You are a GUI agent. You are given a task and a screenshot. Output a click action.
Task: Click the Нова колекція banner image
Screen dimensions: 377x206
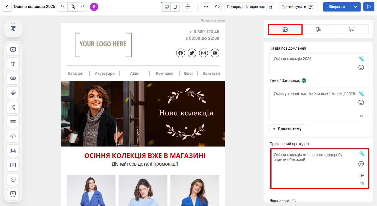(143, 114)
